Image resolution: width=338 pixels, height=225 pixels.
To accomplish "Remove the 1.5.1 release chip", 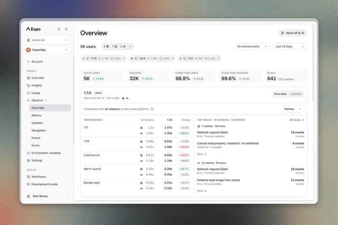I will pos(218,59).
